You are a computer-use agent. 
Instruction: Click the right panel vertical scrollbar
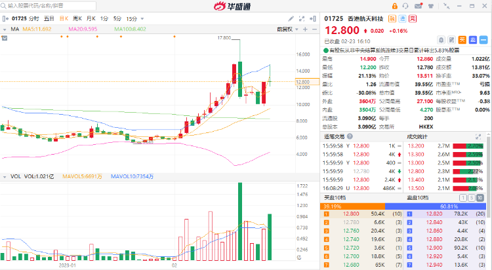coord(489,176)
